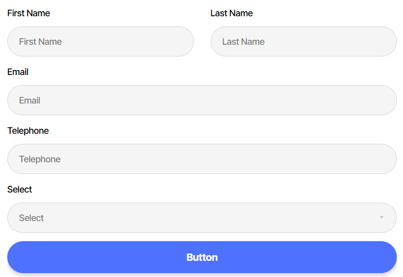Click the "Telephone" label text
Screen dimensions: 403x277
coord(28,130)
